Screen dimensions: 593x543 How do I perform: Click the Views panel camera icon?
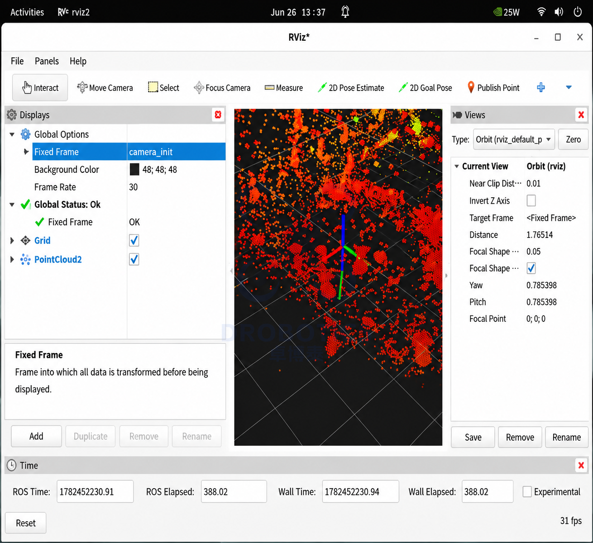click(458, 115)
